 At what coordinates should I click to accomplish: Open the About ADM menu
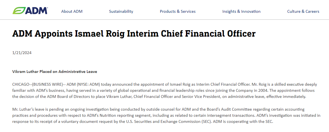(x=72, y=11)
